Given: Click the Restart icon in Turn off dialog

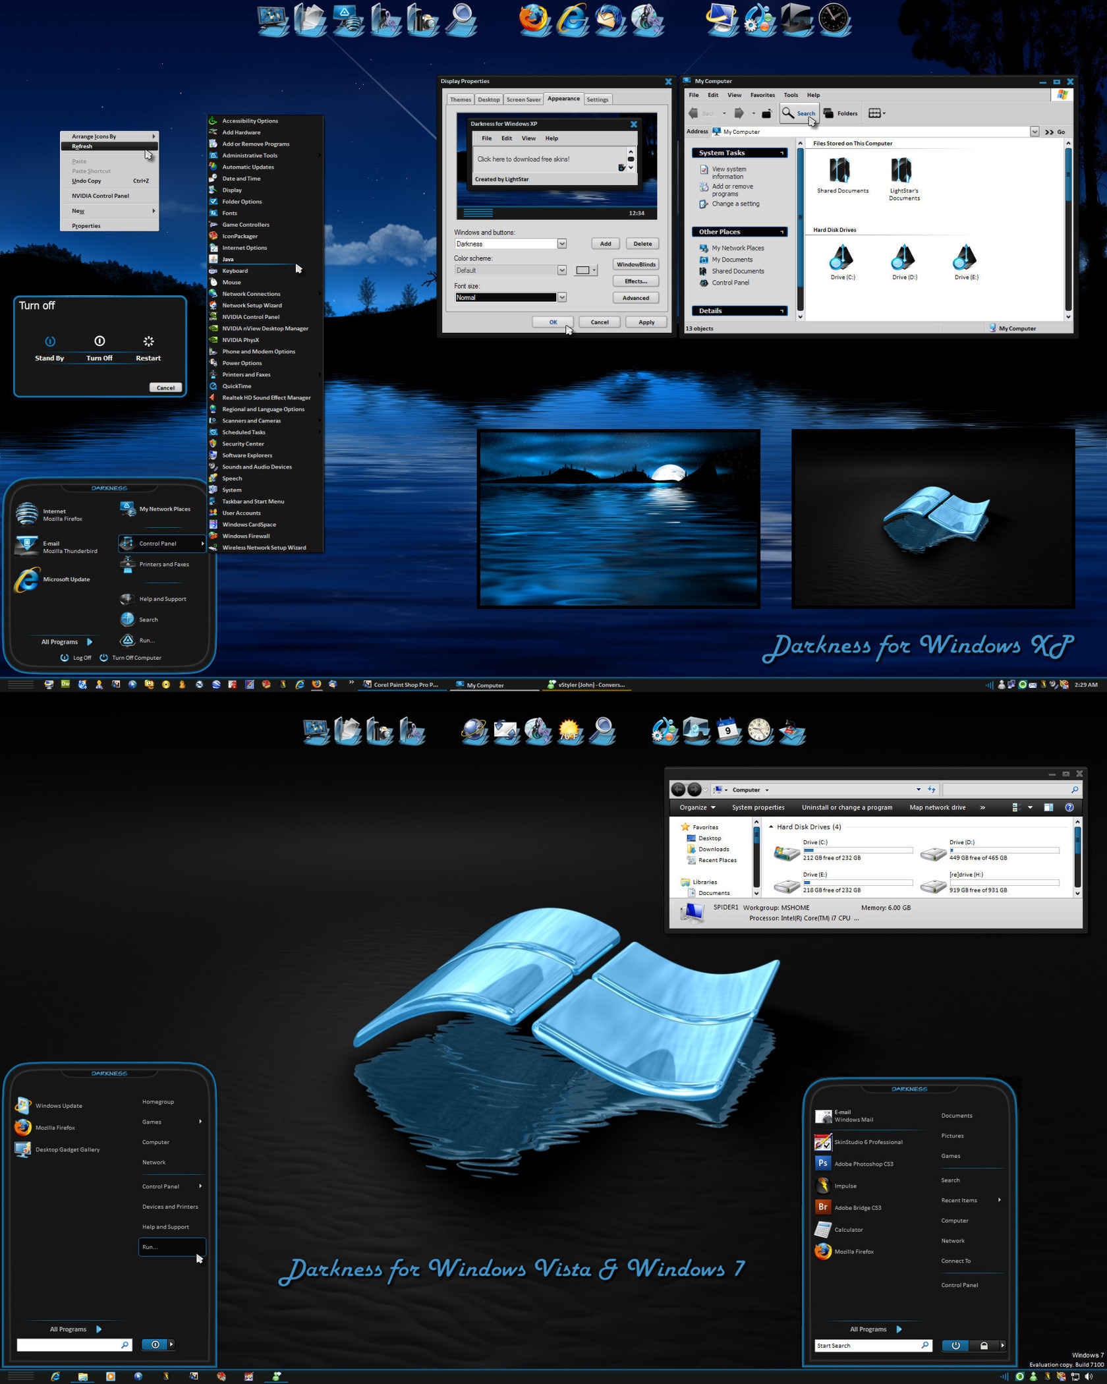Looking at the screenshot, I should (x=148, y=341).
